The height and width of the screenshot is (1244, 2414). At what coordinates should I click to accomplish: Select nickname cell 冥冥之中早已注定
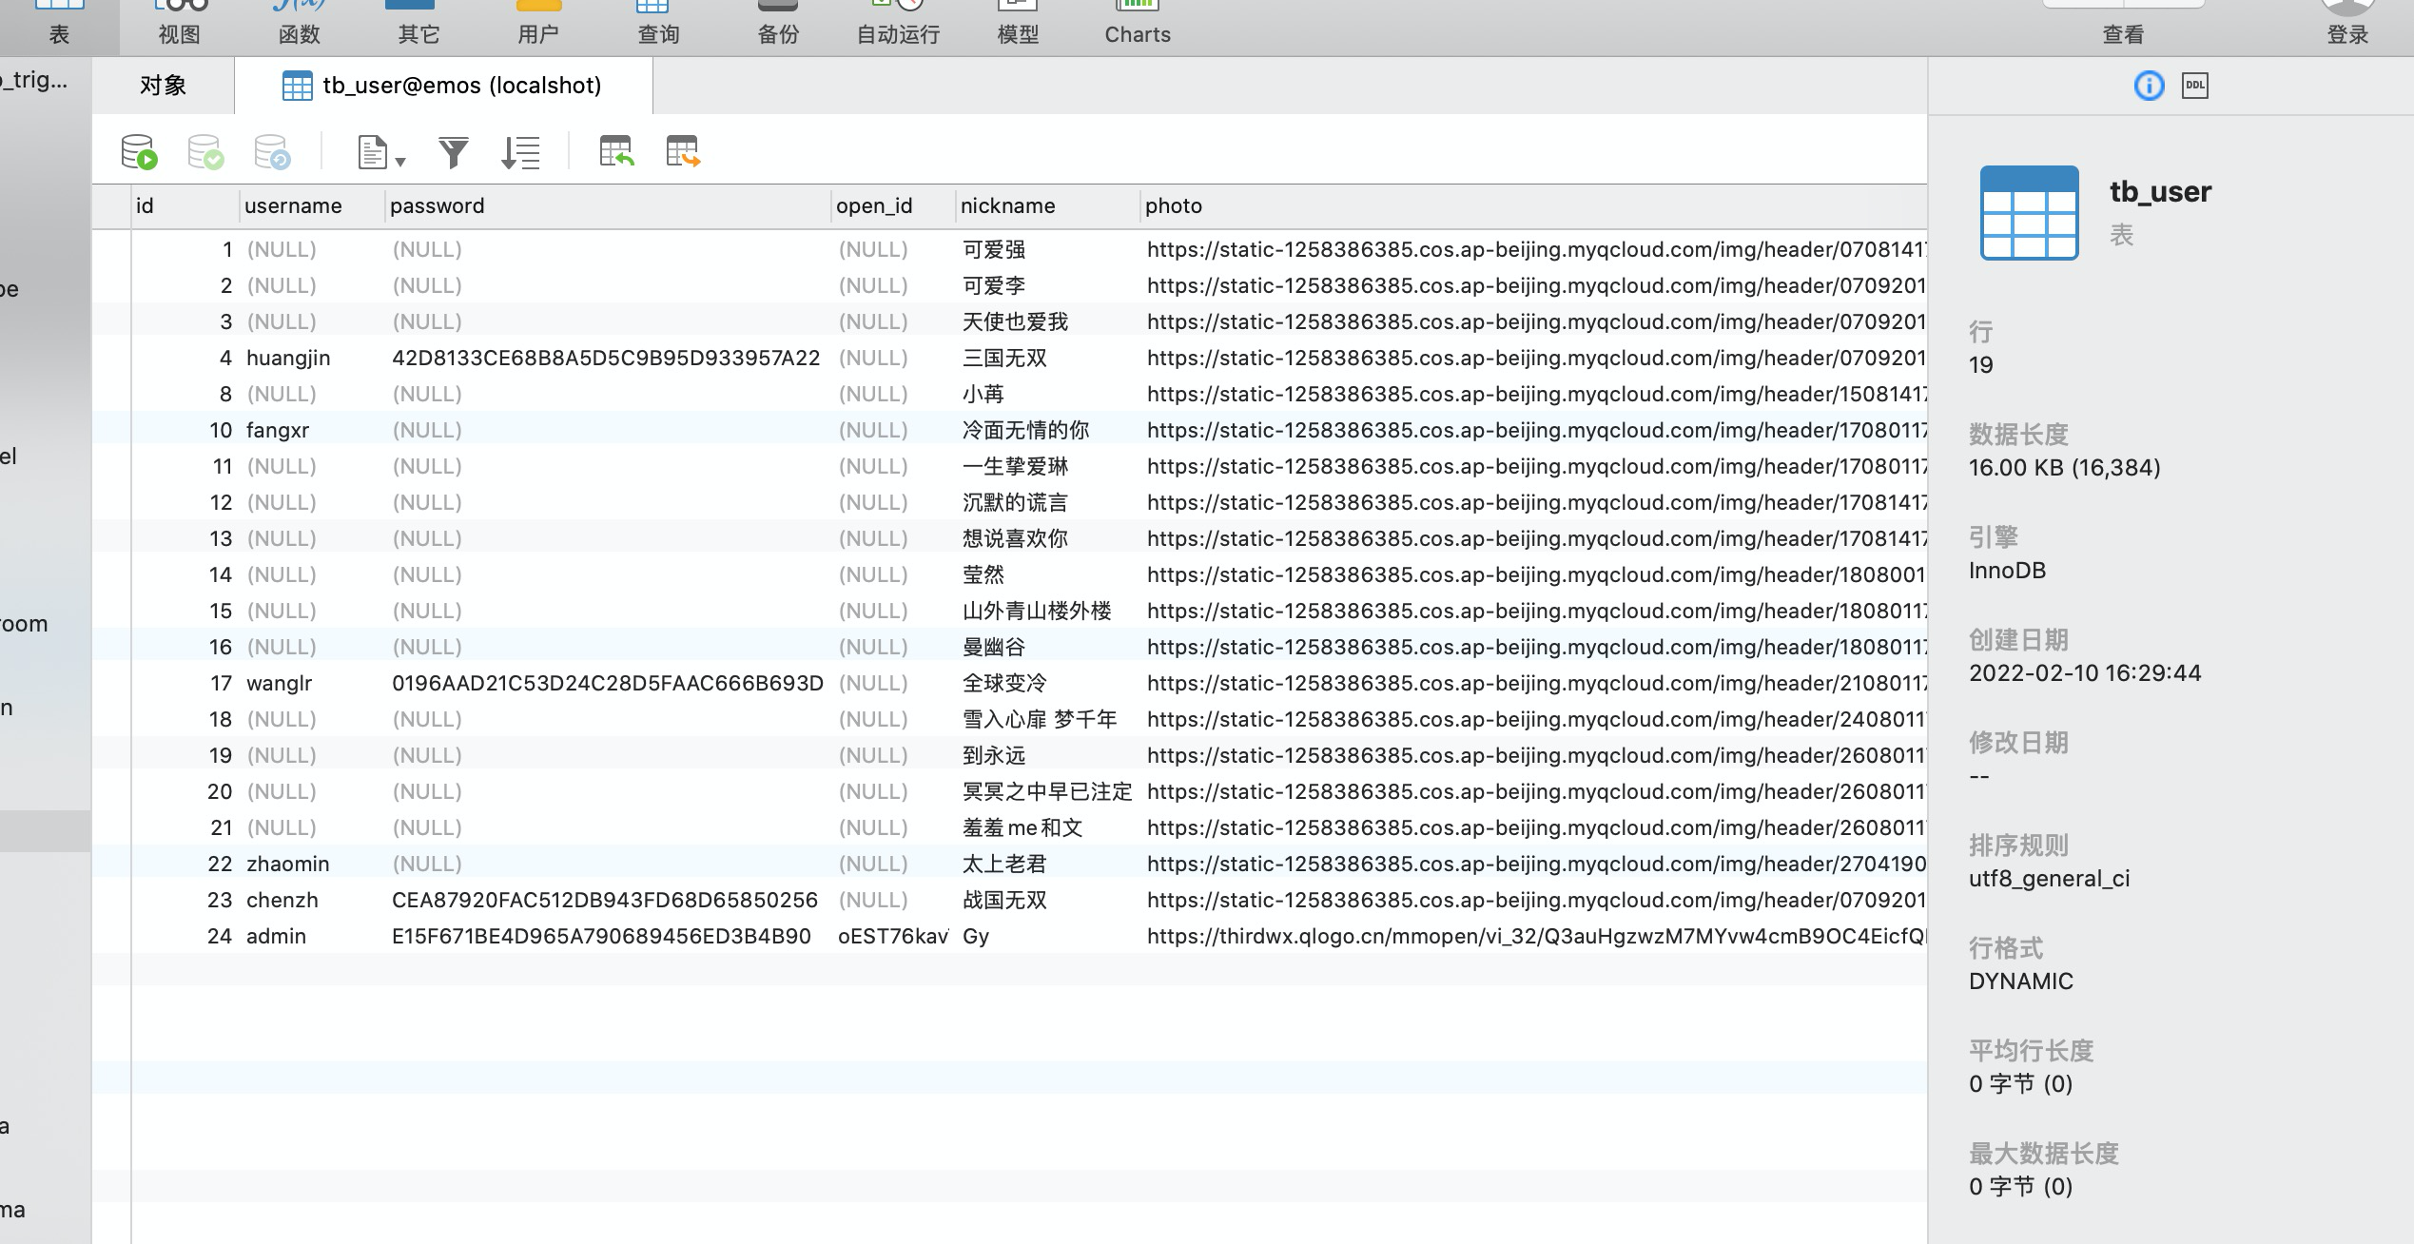[x=1047, y=791]
